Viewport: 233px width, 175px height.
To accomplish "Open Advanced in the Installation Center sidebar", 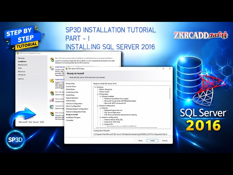I will pyautogui.click(x=21, y=75).
